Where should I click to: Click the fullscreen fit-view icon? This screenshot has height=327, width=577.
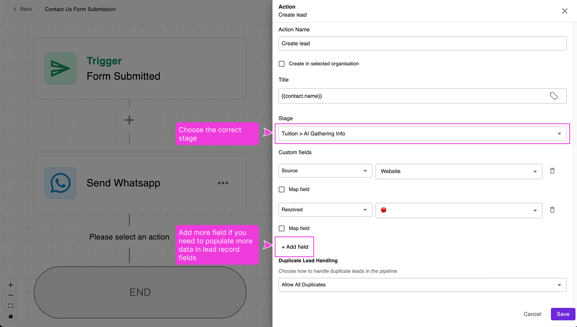coord(10,305)
